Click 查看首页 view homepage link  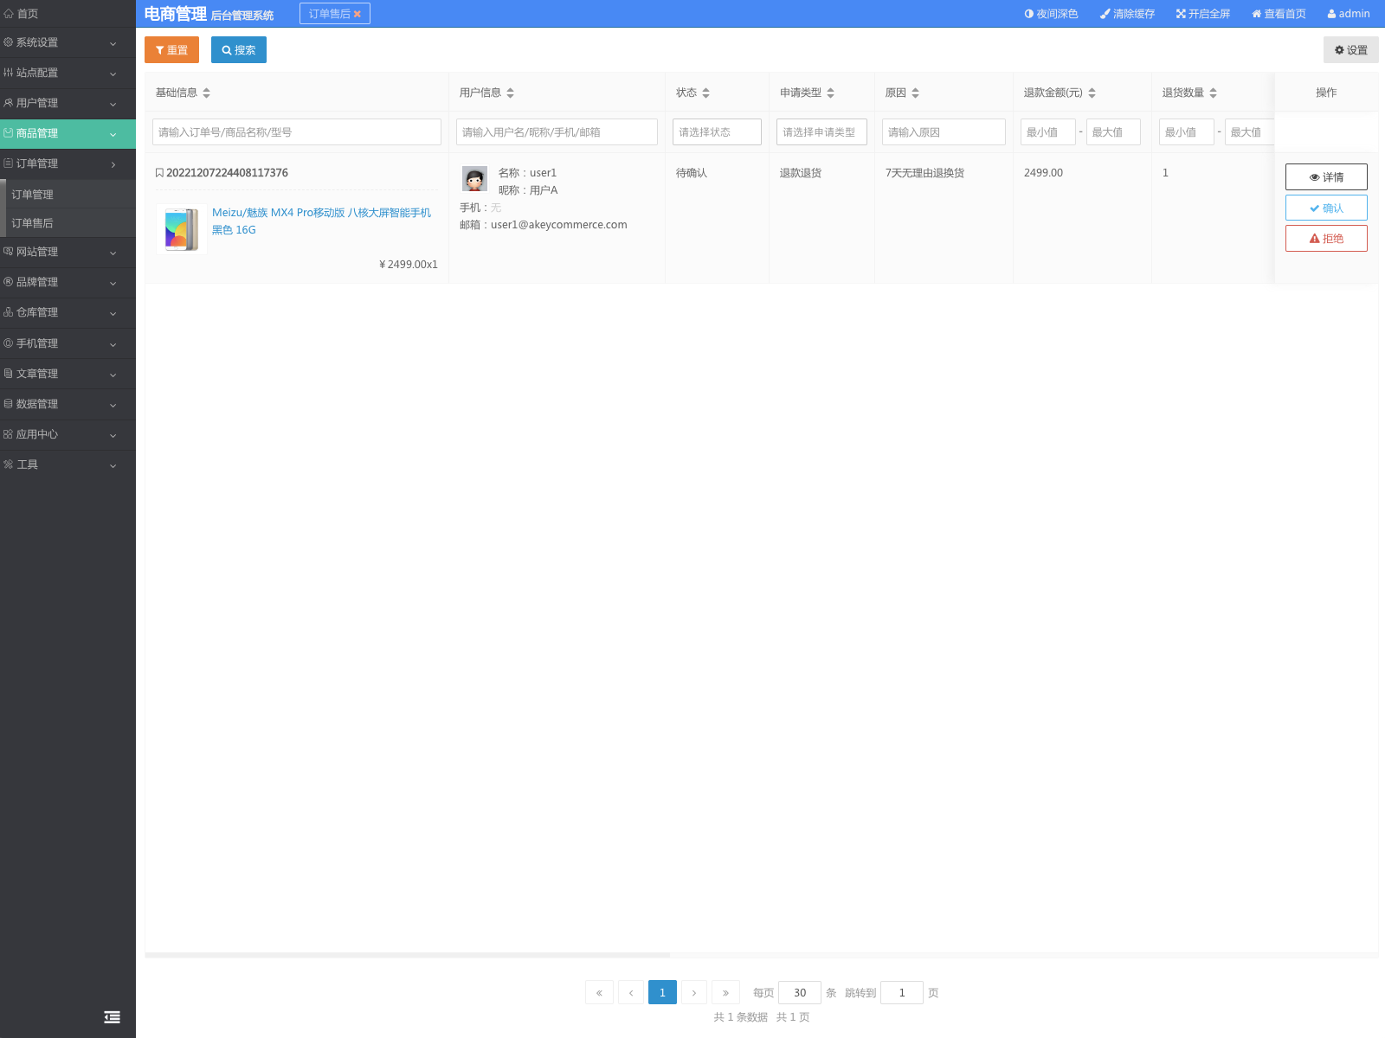click(1279, 14)
